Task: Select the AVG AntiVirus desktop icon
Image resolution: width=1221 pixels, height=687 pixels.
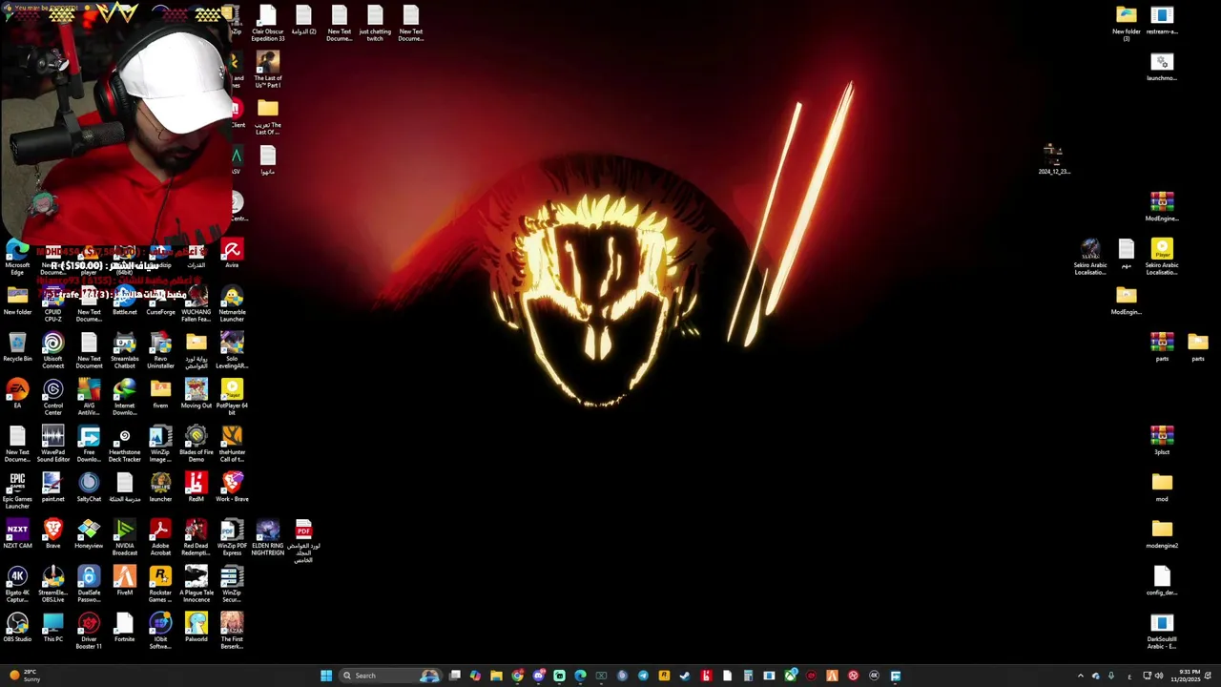Action: tap(89, 397)
